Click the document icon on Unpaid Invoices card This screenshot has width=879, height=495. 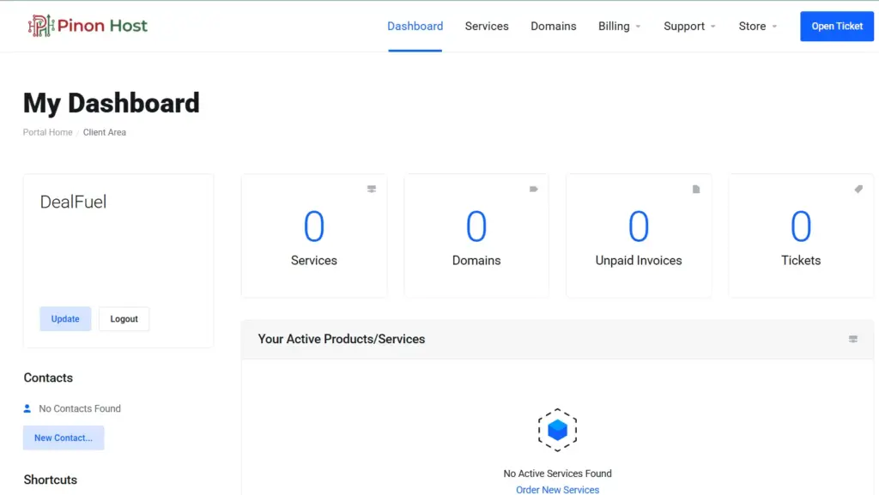[695, 189]
